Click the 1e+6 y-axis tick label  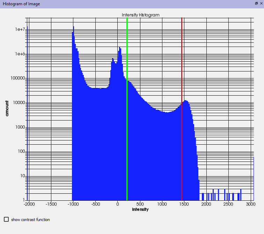[20, 54]
